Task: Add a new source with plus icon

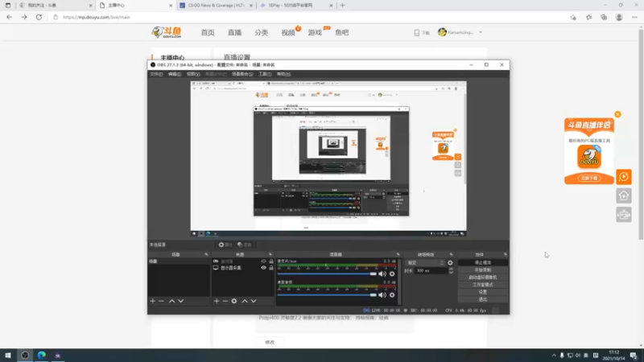Action: pyautogui.click(x=217, y=301)
